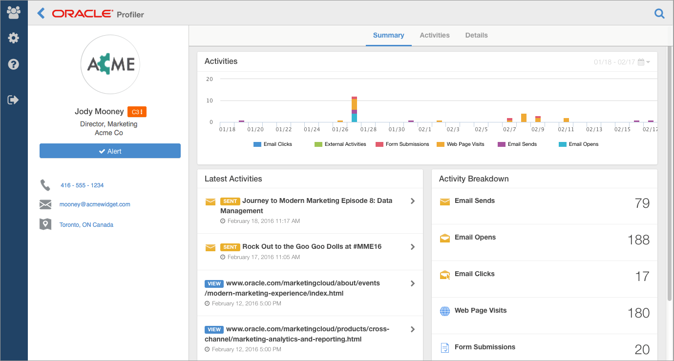Click the mooney@acmewidget.com email link
This screenshot has width=674, height=361.
(95, 204)
